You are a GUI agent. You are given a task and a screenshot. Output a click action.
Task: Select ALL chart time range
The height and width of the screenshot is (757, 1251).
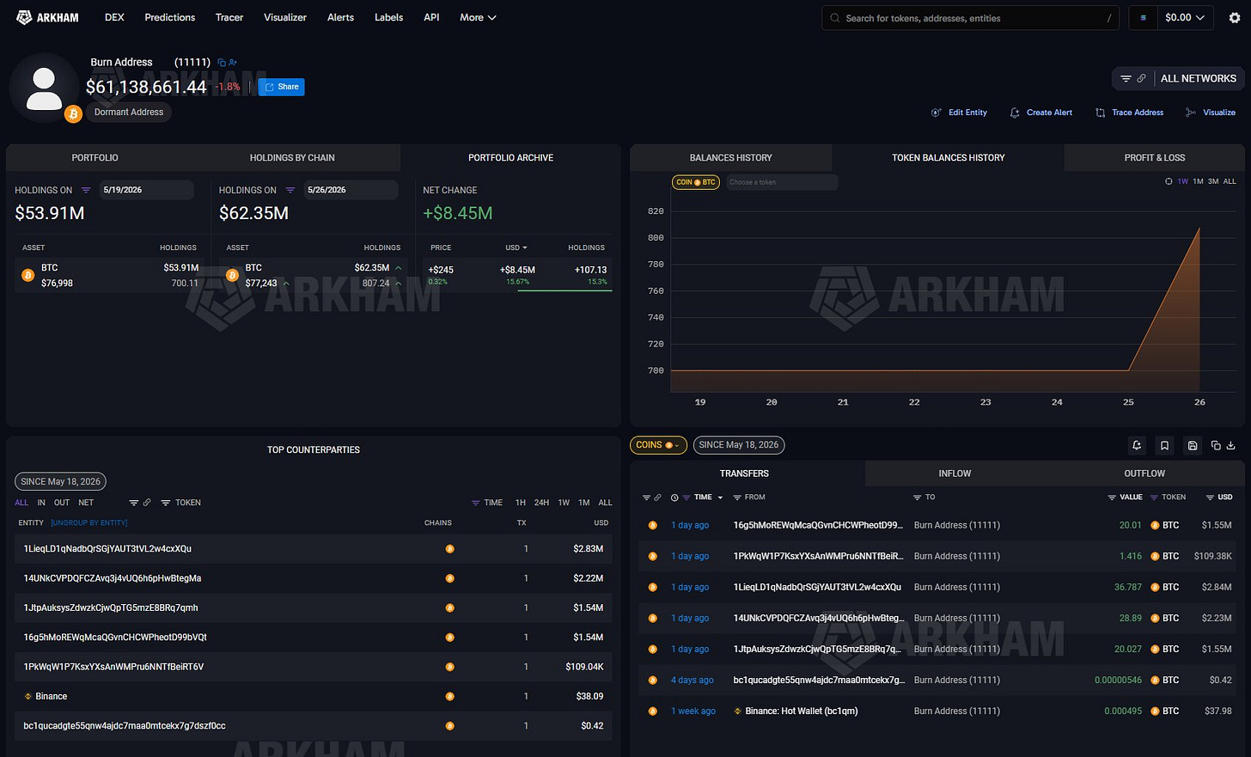point(1230,181)
